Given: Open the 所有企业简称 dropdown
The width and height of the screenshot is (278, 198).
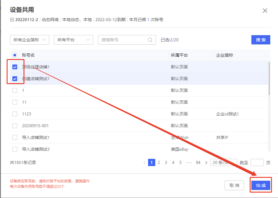Looking at the screenshot, I should click(29, 39).
